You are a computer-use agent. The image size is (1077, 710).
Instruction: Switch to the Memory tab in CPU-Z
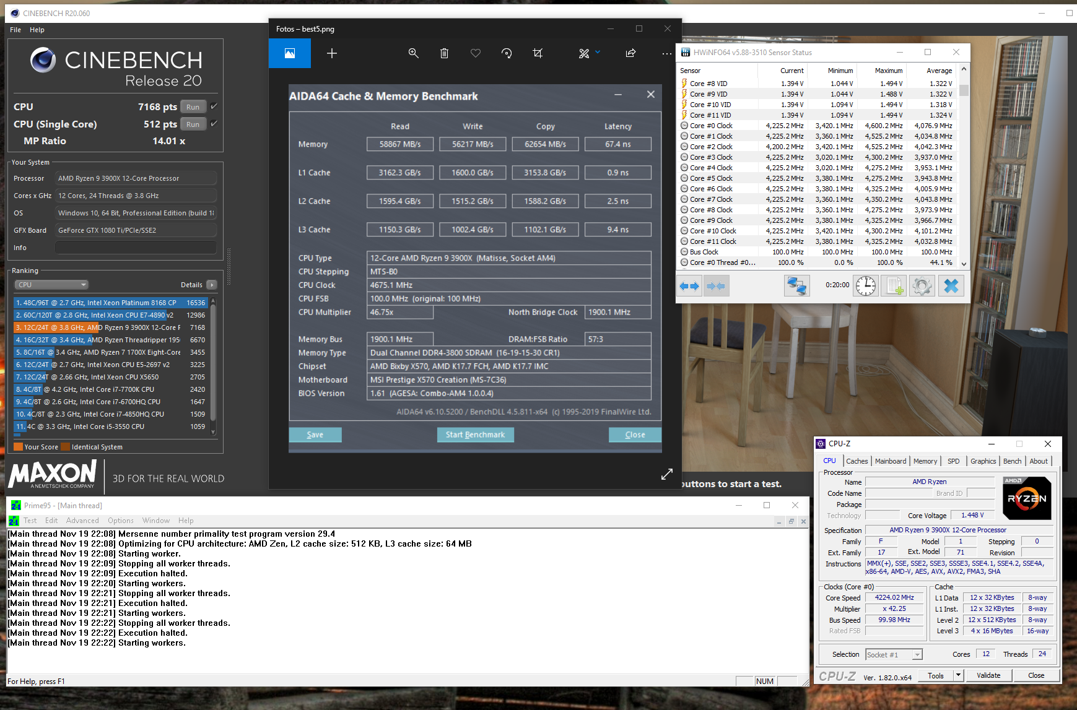925,461
